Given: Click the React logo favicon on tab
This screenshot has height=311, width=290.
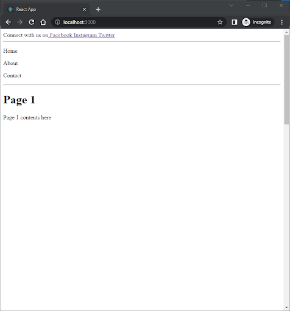Looking at the screenshot, I should pos(10,9).
